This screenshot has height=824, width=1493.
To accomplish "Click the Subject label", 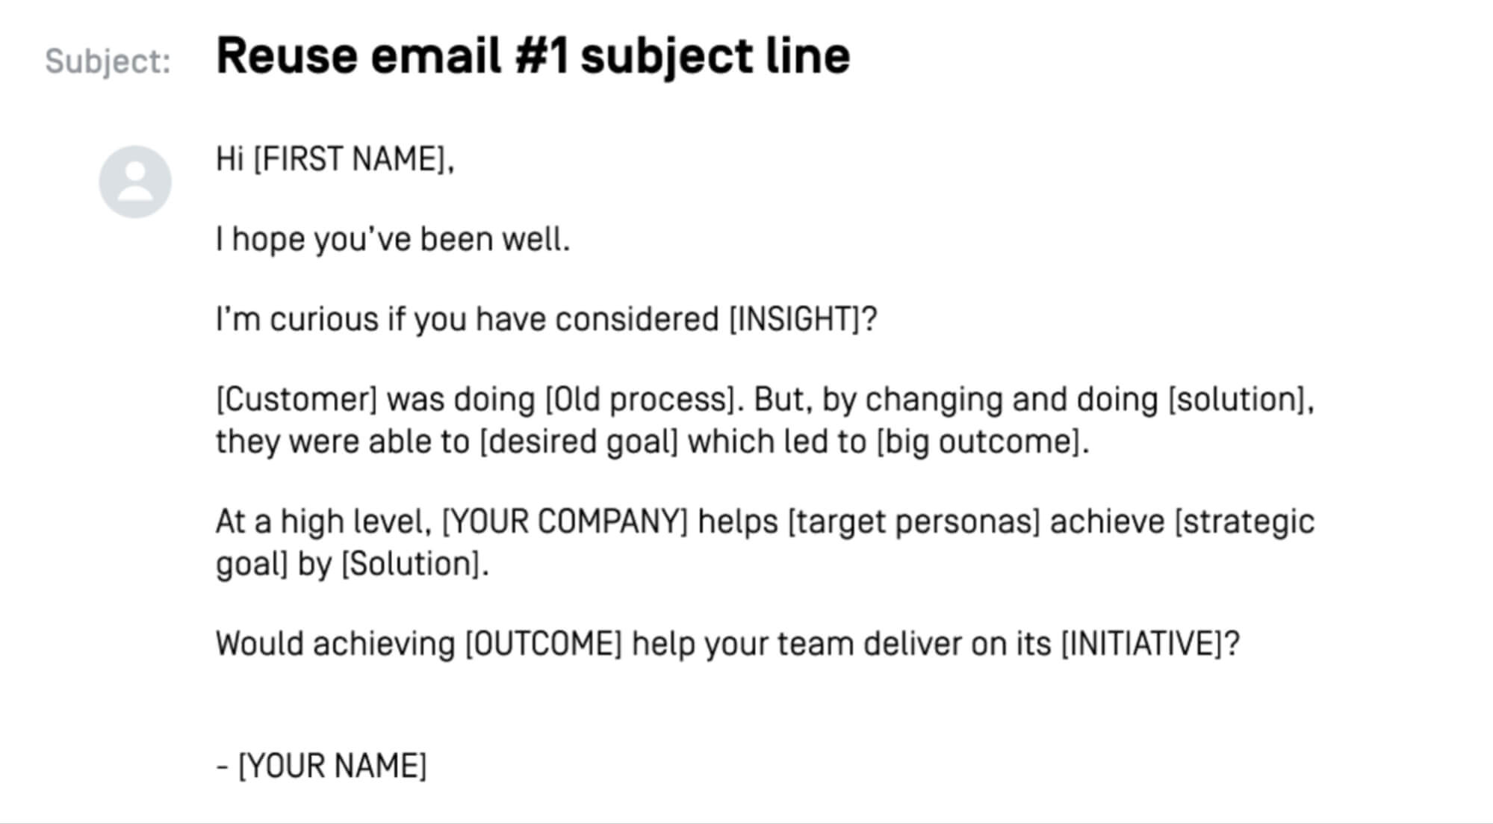I will coord(108,61).
